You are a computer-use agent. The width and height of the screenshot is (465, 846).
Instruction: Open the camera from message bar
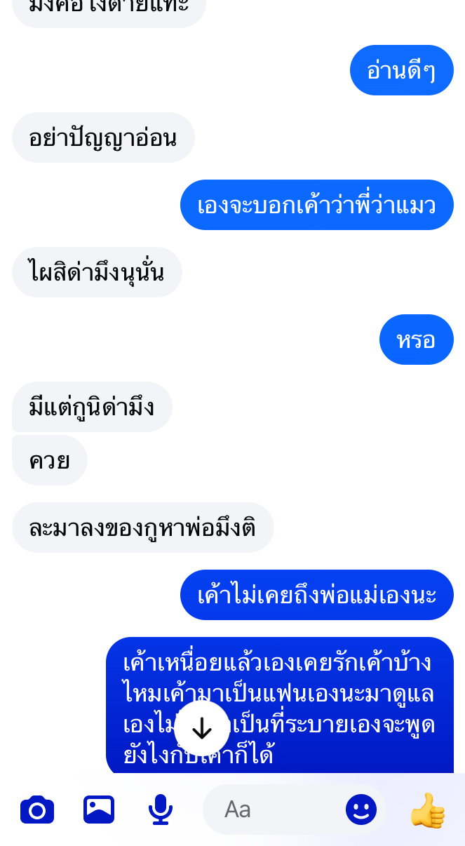(37, 810)
